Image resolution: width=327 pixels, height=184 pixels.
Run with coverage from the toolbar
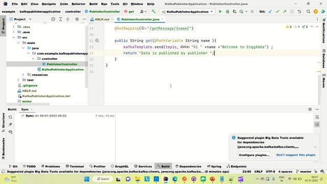click(235, 12)
